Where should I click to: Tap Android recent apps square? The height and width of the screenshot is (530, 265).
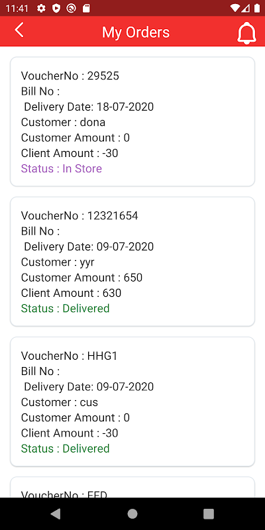[209, 514]
